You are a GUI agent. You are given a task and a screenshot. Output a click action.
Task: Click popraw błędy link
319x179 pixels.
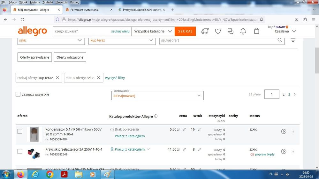coord(265,154)
